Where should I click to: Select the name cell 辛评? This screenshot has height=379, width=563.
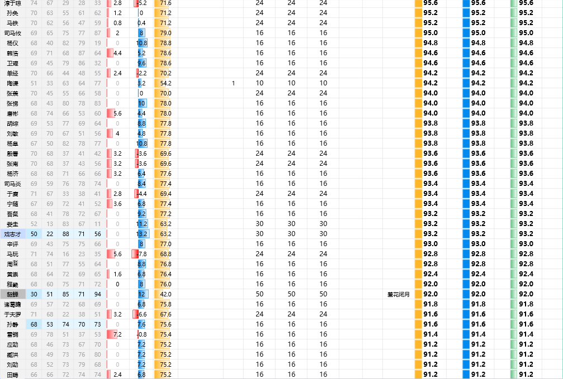(x=12, y=244)
